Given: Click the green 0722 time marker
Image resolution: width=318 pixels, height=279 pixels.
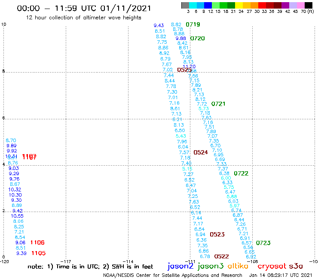Looking at the screenshot, I should pyautogui.click(x=241, y=173).
